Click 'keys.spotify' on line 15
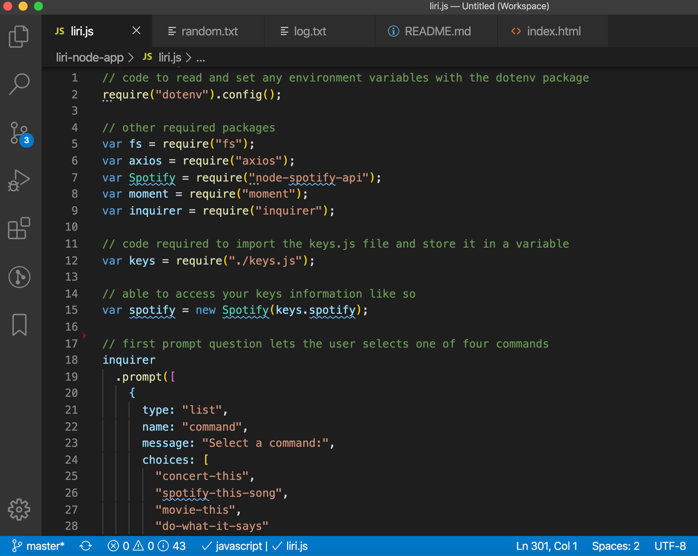Viewport: 698px width, 556px height. (x=316, y=310)
